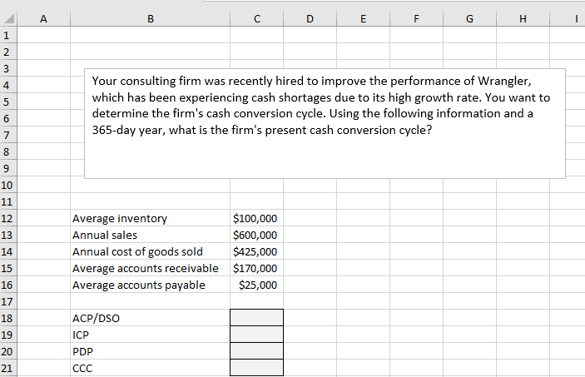
Task: Select the $170,000 value cell
Action: [x=256, y=268]
